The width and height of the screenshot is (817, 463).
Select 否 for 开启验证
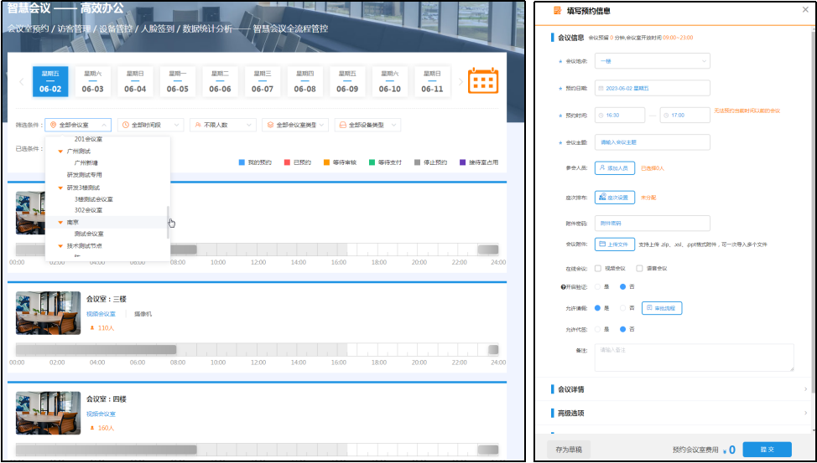tap(622, 286)
